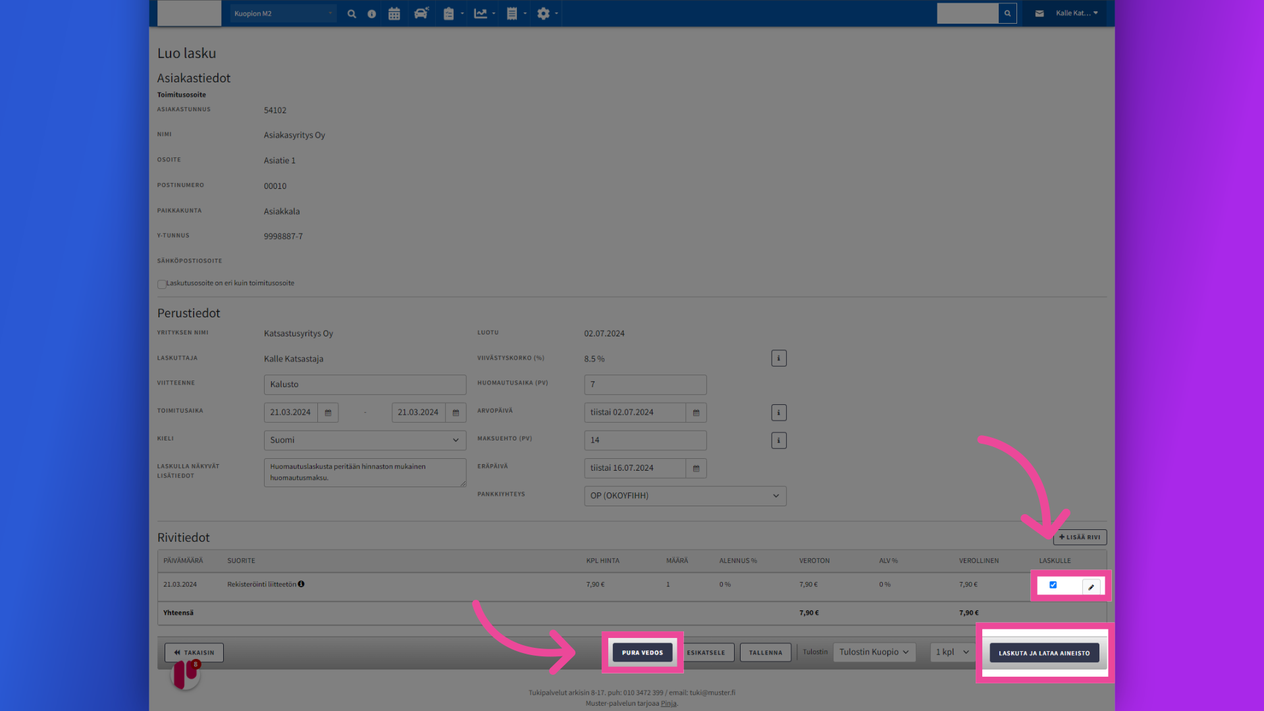Click the Pura vedos button

(643, 652)
